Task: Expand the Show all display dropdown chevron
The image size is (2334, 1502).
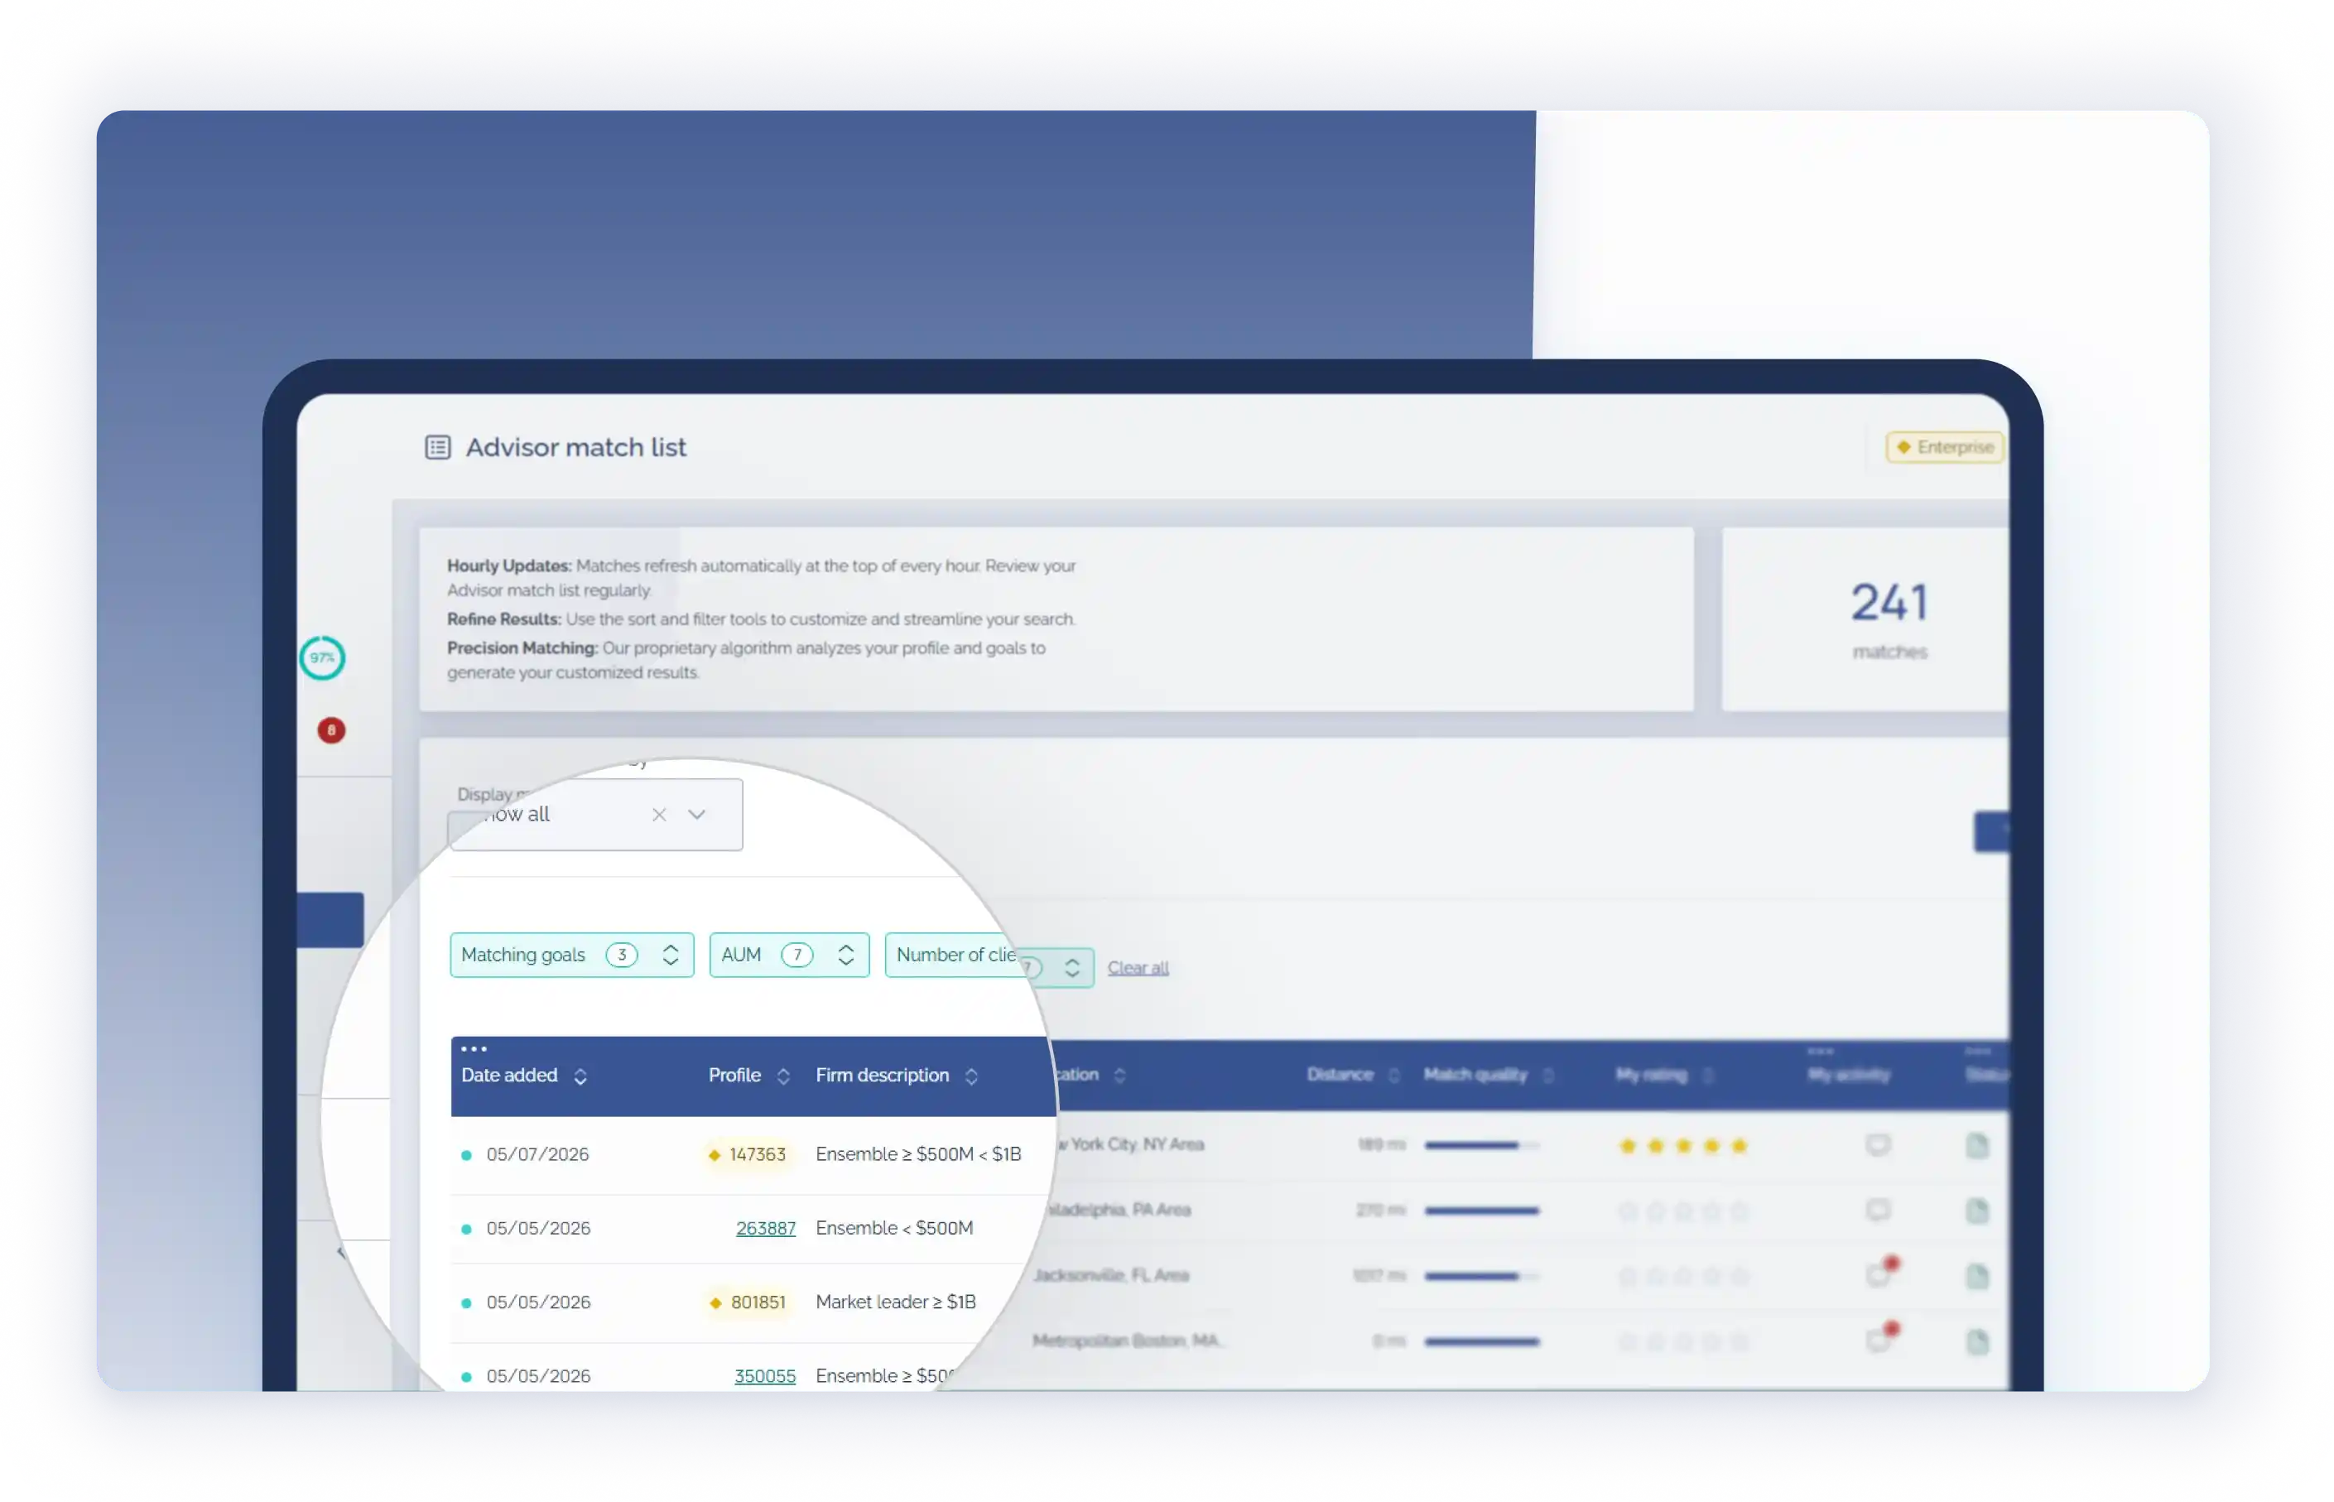Action: pos(696,815)
